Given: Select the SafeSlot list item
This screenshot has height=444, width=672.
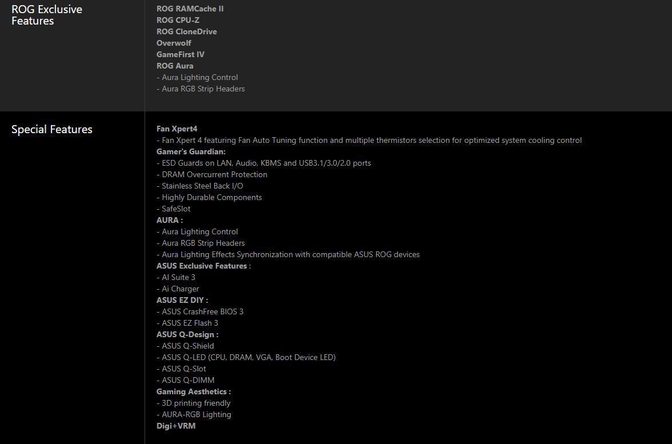Looking at the screenshot, I should [x=174, y=209].
